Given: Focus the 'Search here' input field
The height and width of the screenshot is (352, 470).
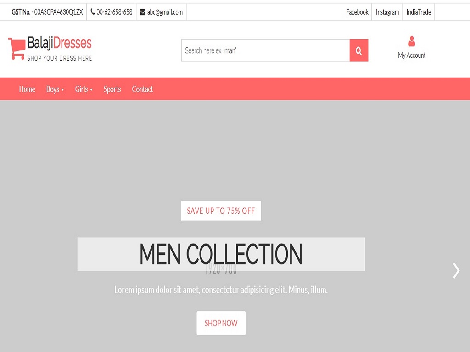Looking at the screenshot, I should pyautogui.click(x=265, y=50).
